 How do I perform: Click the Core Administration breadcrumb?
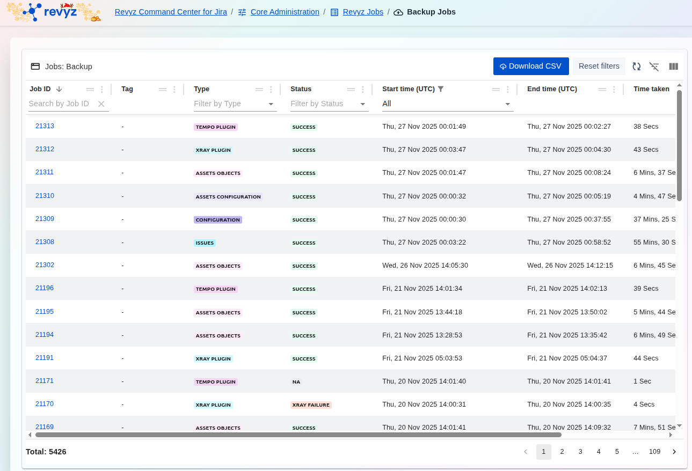pos(285,12)
